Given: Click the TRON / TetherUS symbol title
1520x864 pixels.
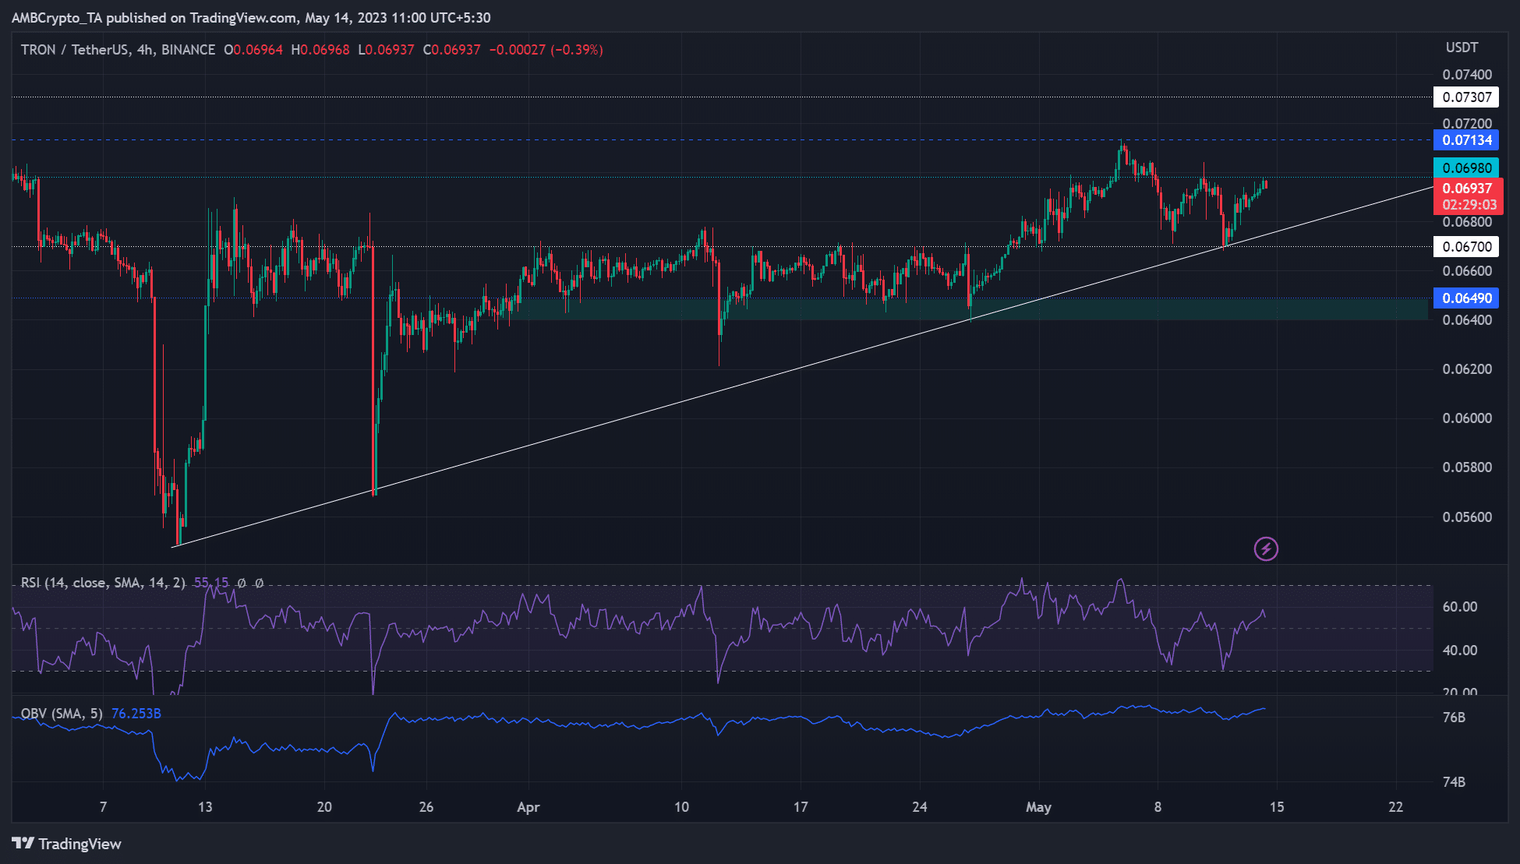Looking at the screenshot, I should pyautogui.click(x=118, y=50).
